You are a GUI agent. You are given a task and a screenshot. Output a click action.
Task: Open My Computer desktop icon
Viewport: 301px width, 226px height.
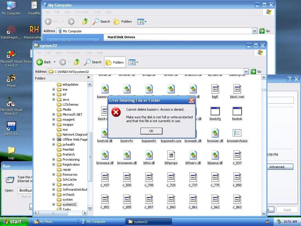pyautogui.click(x=11, y=8)
